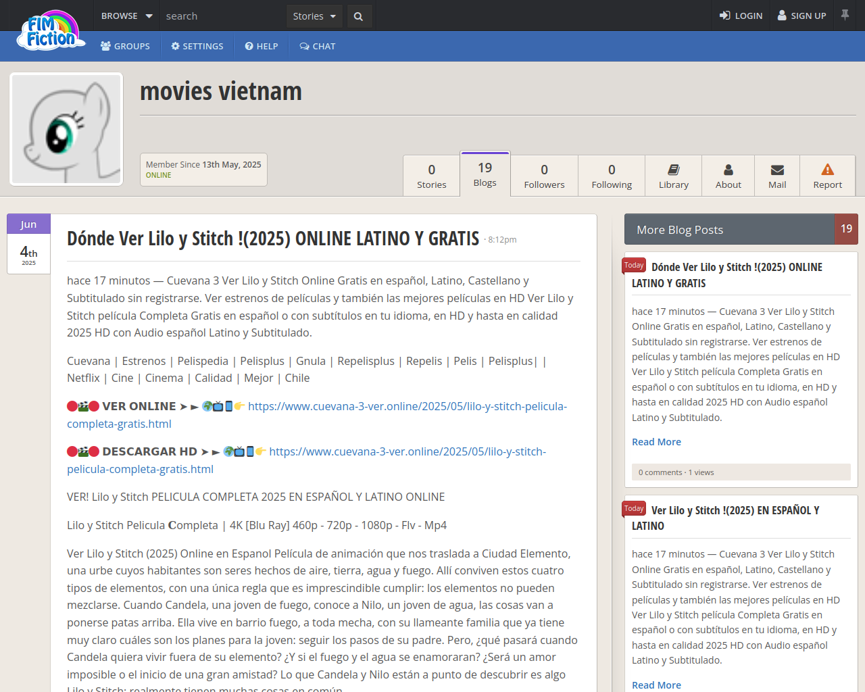Open the FIMFiction logo home link
Viewport: 865px width, 692px height.
[x=51, y=31]
